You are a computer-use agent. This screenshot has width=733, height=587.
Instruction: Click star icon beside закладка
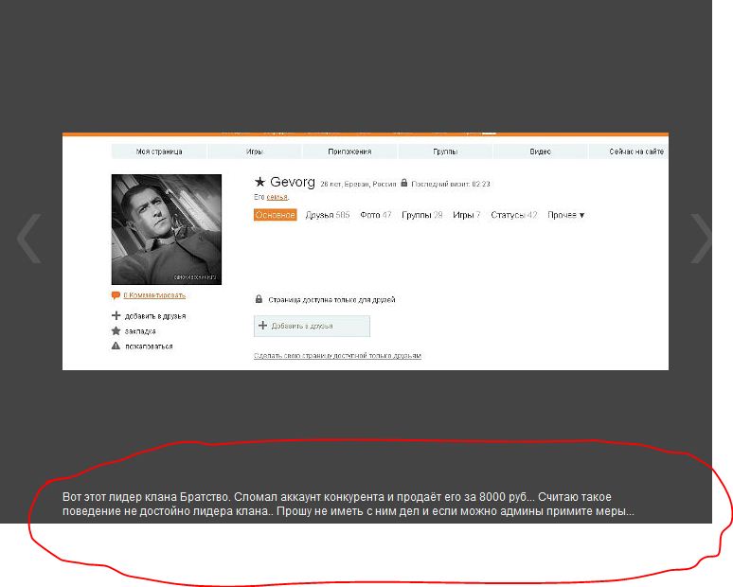116,330
